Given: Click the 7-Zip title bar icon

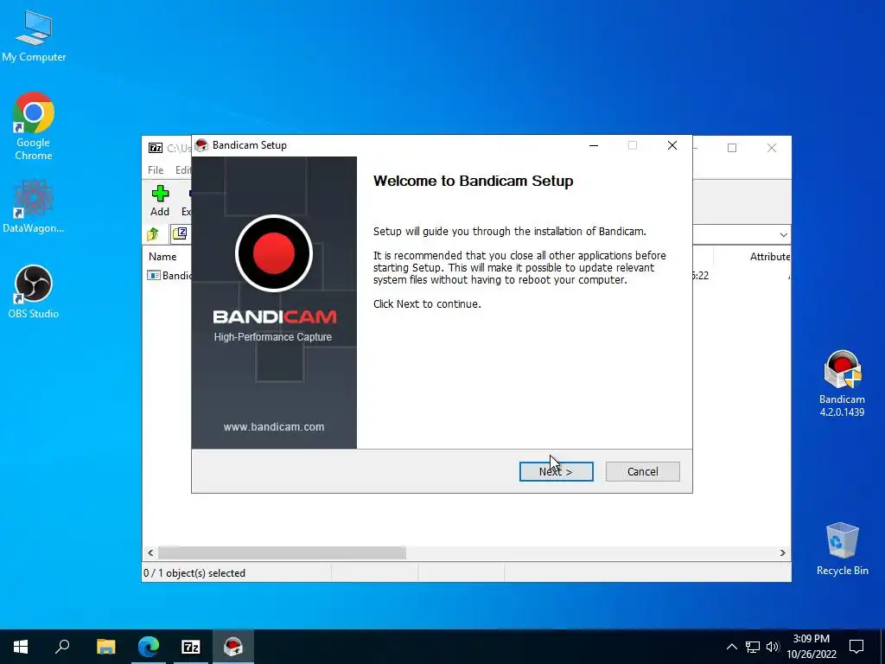Looking at the screenshot, I should click(156, 148).
